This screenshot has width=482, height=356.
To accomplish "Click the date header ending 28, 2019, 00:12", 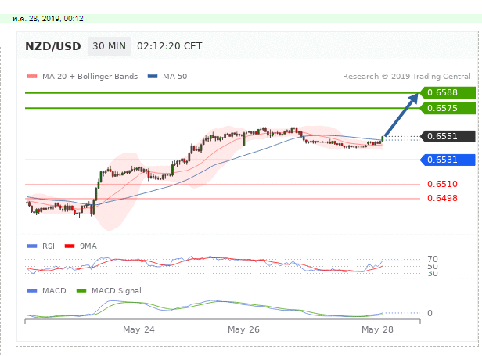I will point(48,19).
